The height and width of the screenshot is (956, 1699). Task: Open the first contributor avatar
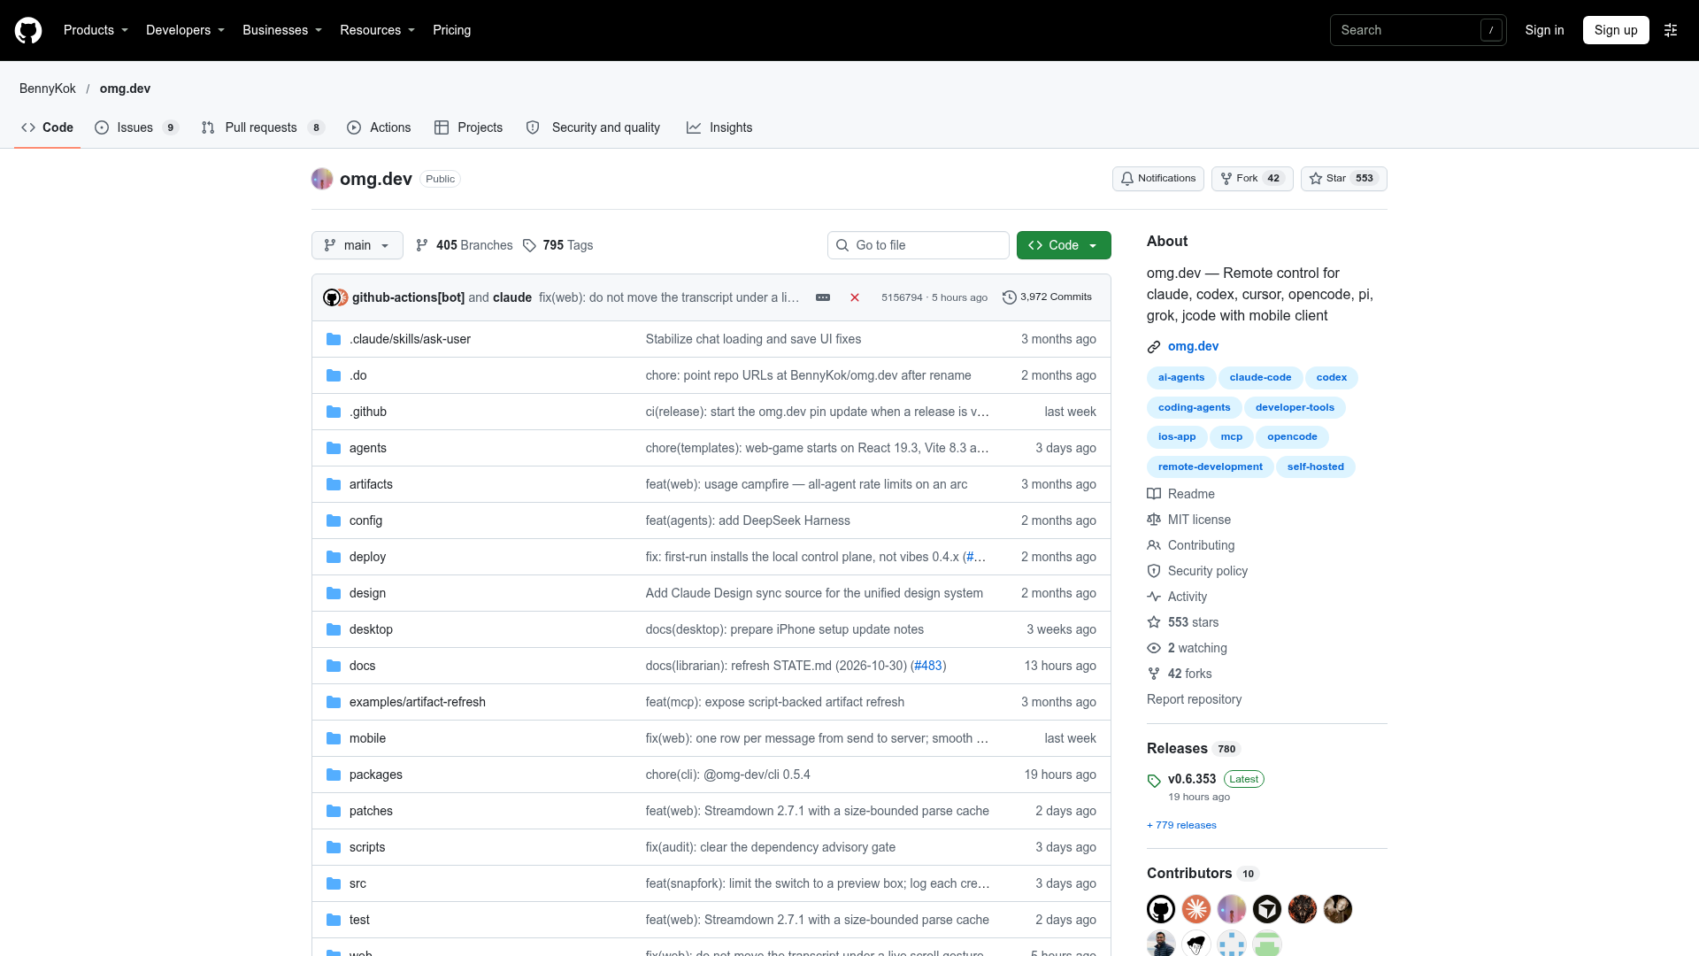click(1161, 909)
